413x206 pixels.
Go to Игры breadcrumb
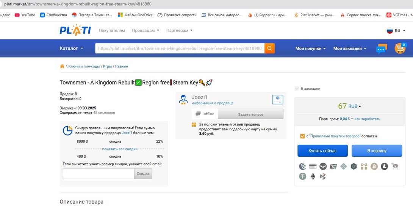click(x=108, y=66)
